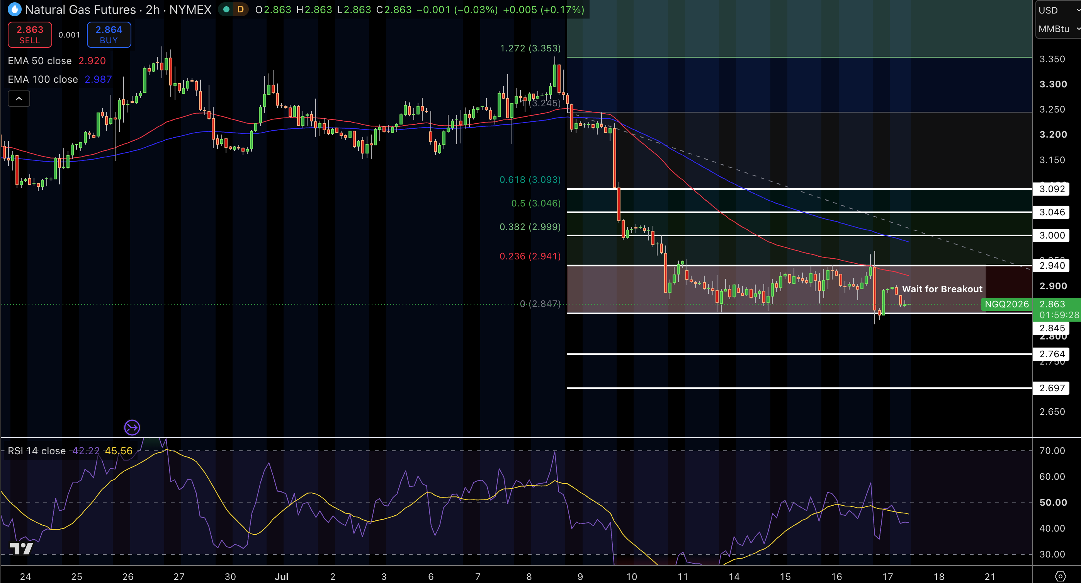1081x583 pixels.
Task: Select the 0.618 (3.093) Fibonacci level label
Action: [530, 180]
